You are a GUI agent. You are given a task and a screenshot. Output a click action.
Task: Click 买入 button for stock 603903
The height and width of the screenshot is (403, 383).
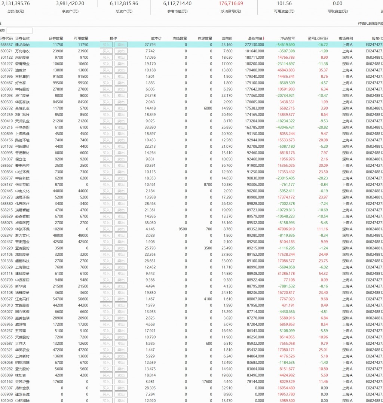click(106, 89)
